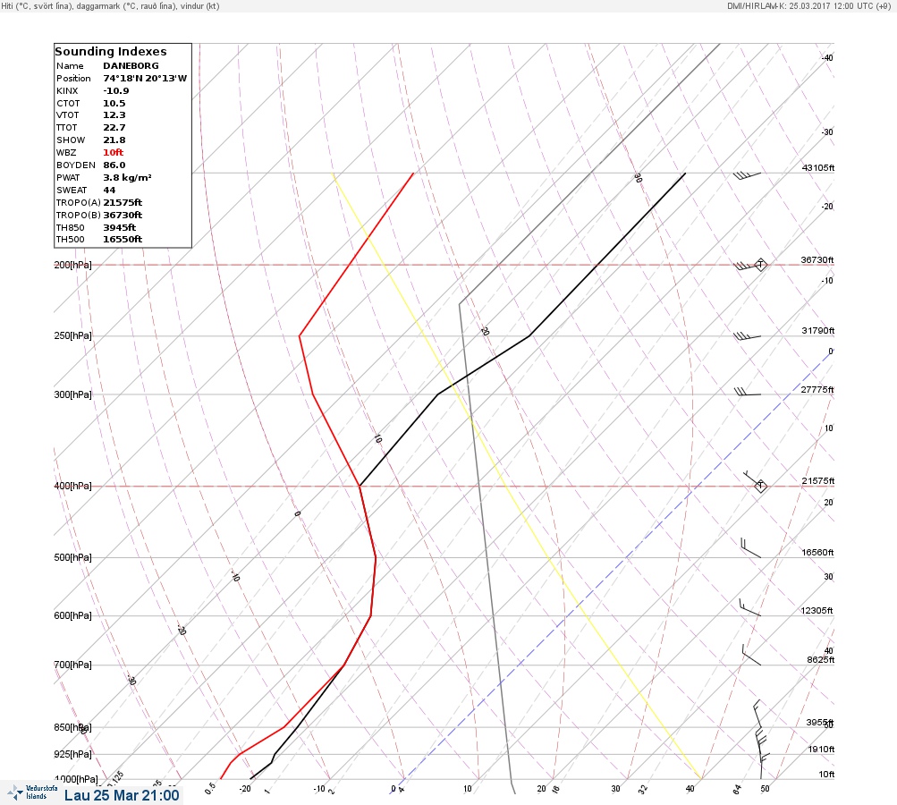Screen dimensions: 897x805
Task: Click the TROPO(B) value 36730ft
Action: click(123, 216)
